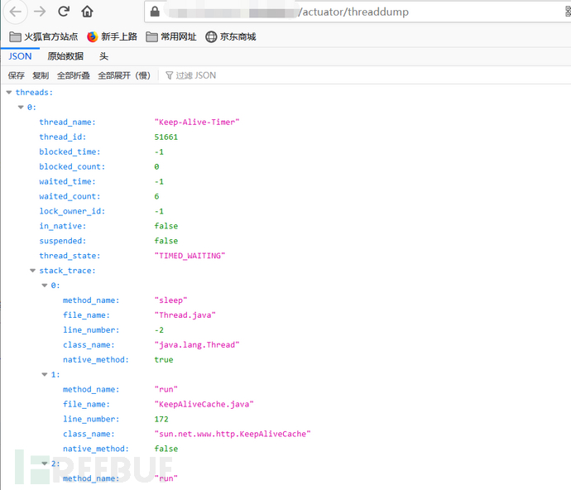The width and height of the screenshot is (571, 490).
Task: Select the line_number value -2
Action: tap(159, 330)
